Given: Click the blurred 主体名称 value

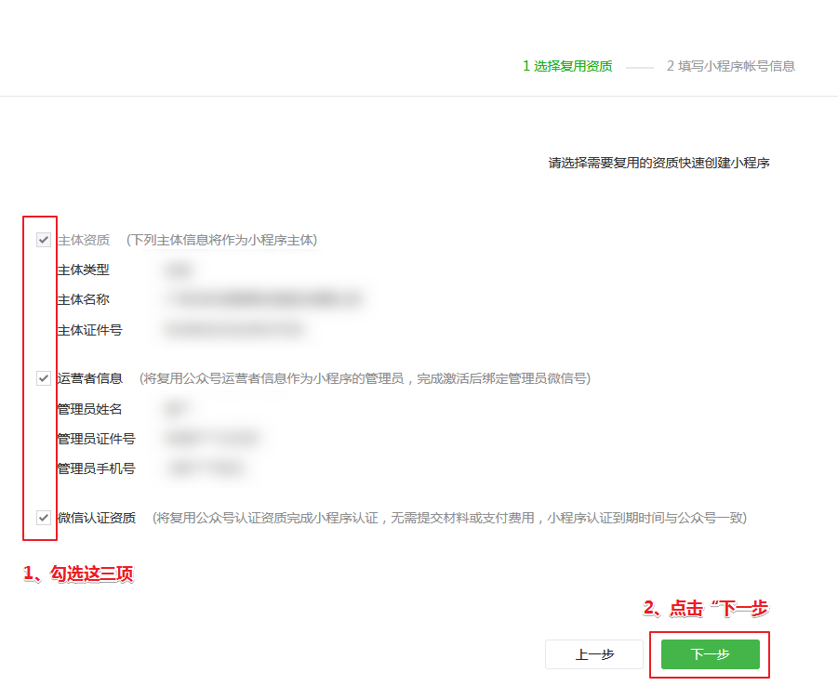Looking at the screenshot, I should coord(262,299).
